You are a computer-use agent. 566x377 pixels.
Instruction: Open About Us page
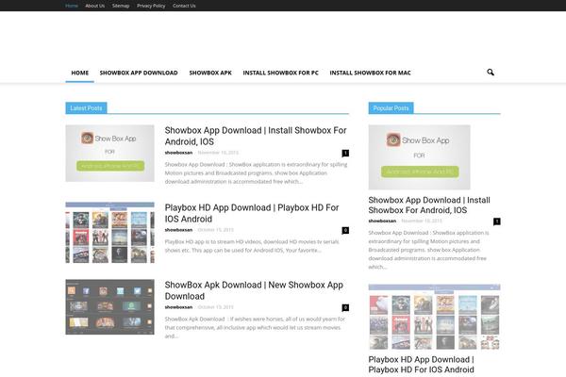click(95, 6)
